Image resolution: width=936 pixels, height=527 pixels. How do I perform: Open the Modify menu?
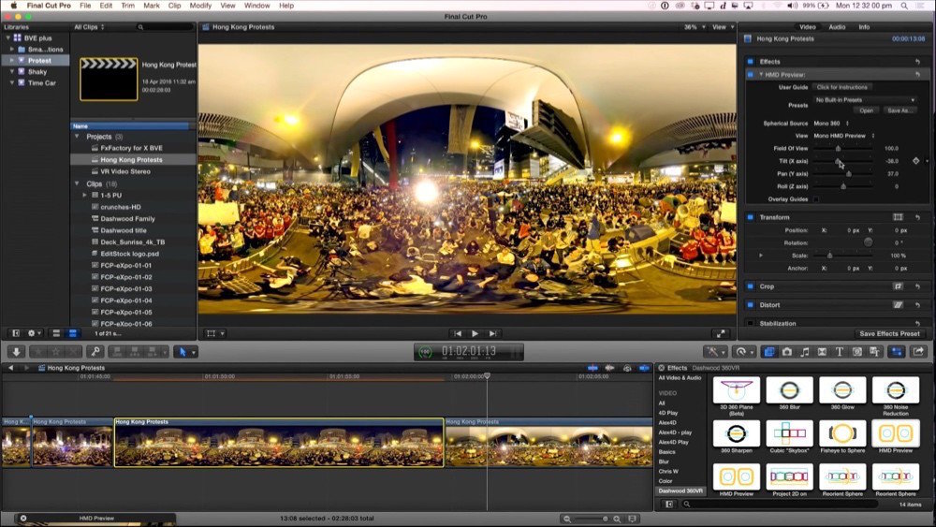200,6
